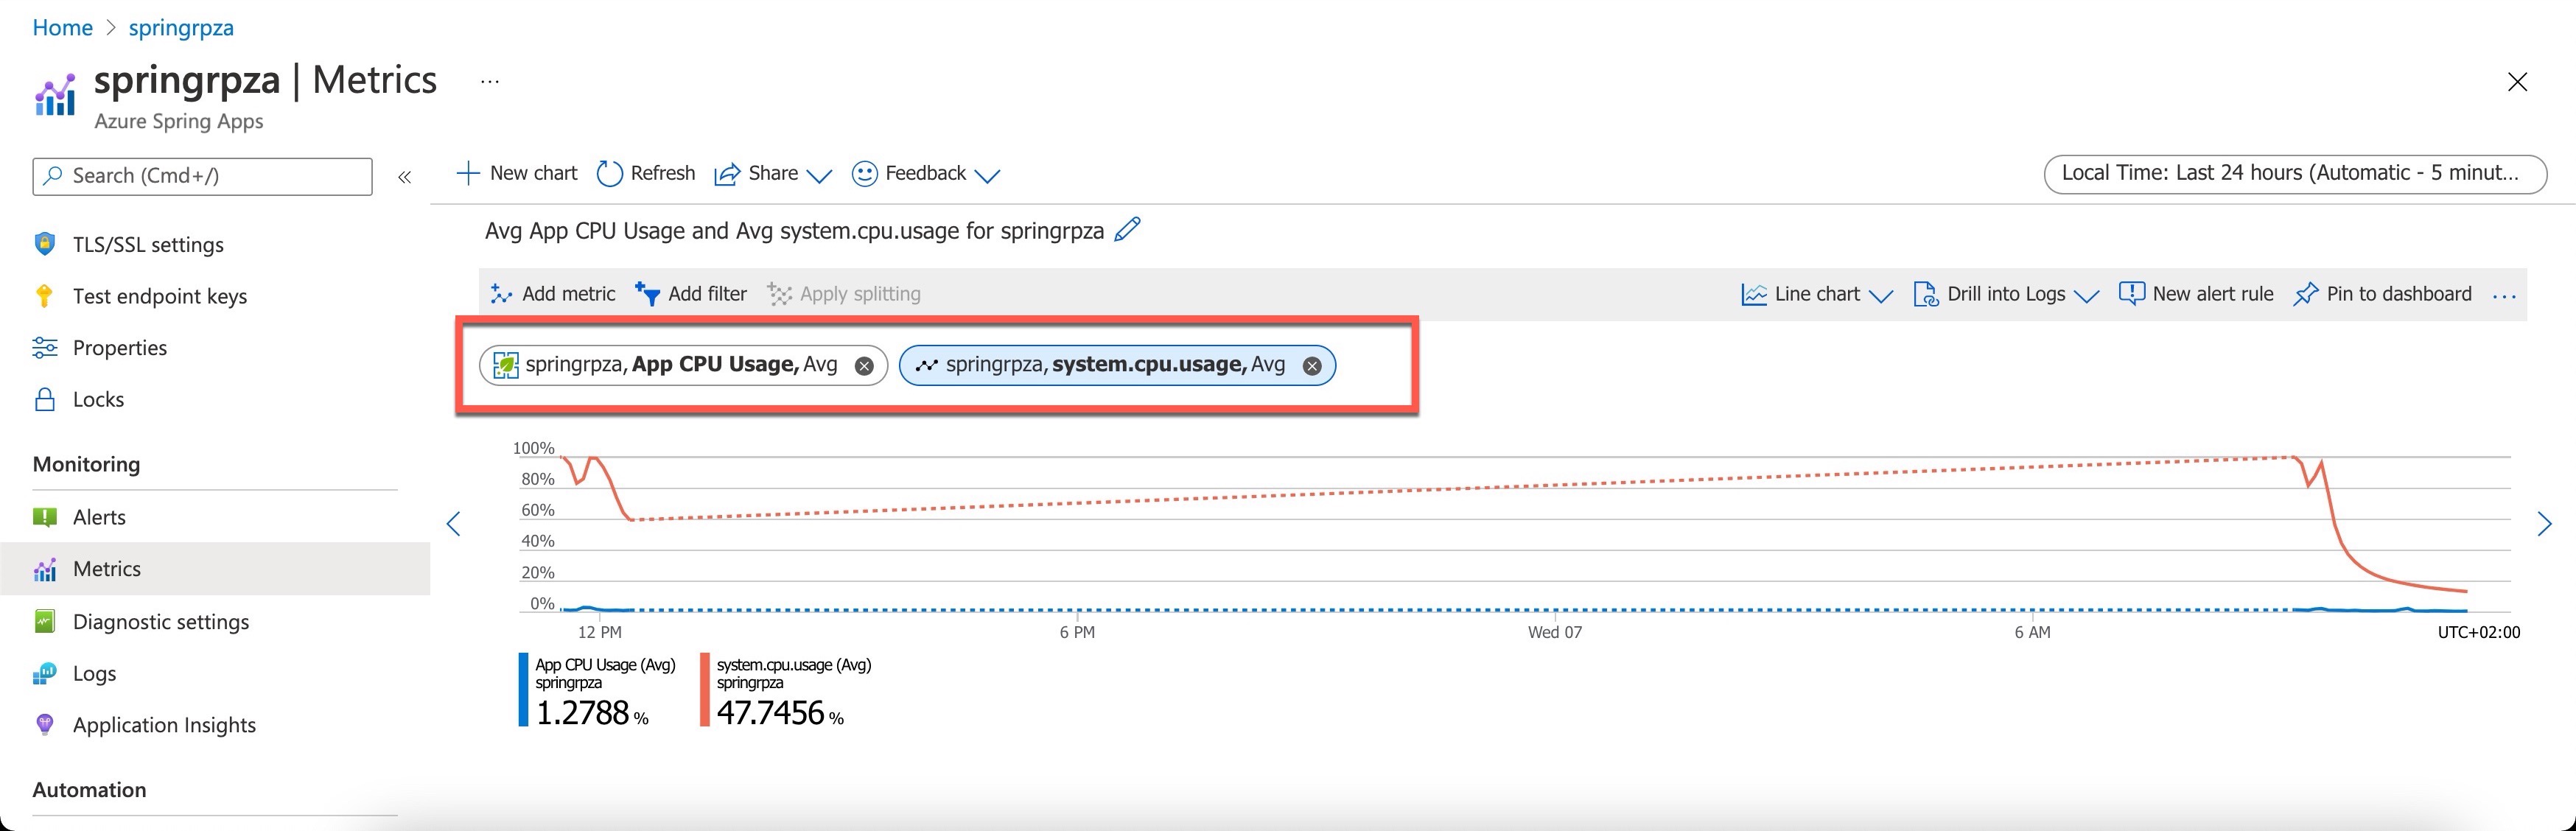Open Diagnostic settings in sidebar
The image size is (2576, 831).
160,621
